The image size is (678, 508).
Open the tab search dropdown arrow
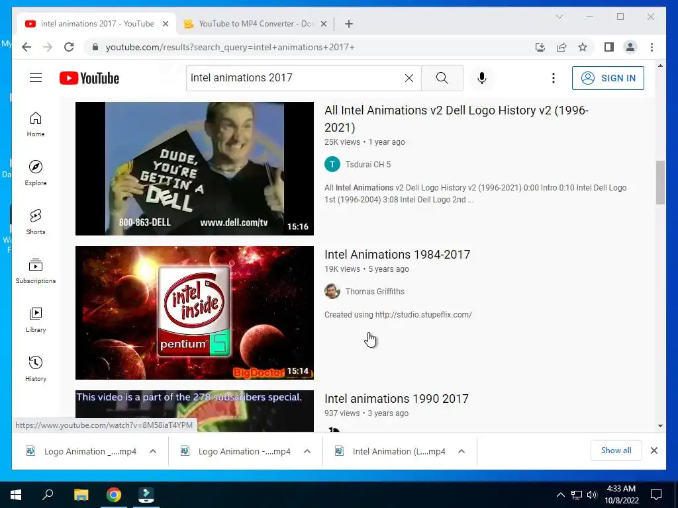pyautogui.click(x=559, y=17)
